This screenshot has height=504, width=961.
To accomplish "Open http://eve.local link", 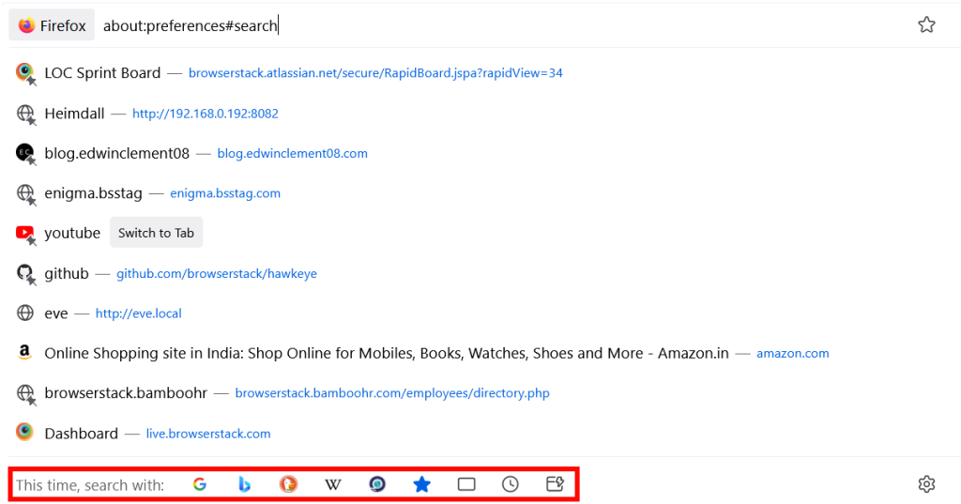I will [139, 313].
